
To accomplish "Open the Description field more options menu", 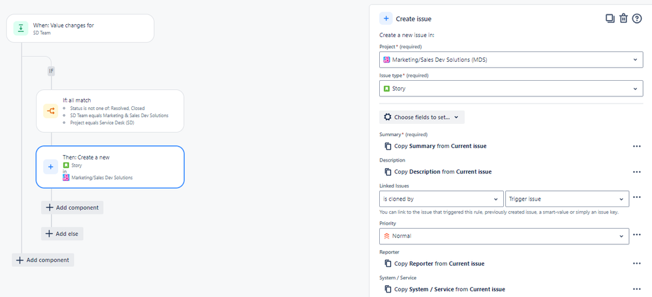I will click(x=636, y=172).
